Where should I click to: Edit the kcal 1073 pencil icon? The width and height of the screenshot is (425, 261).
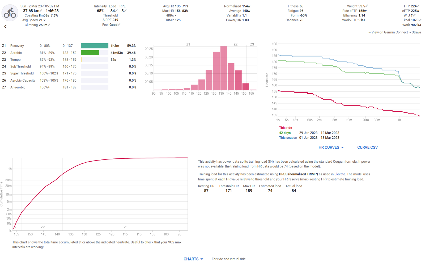pos(420,20)
